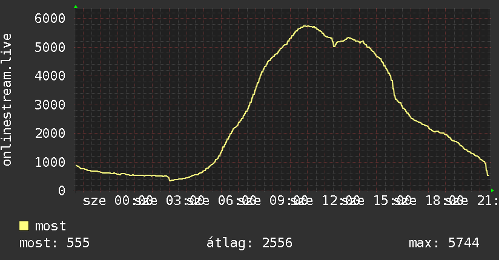Click the 'most: 555' current value

click(55, 243)
